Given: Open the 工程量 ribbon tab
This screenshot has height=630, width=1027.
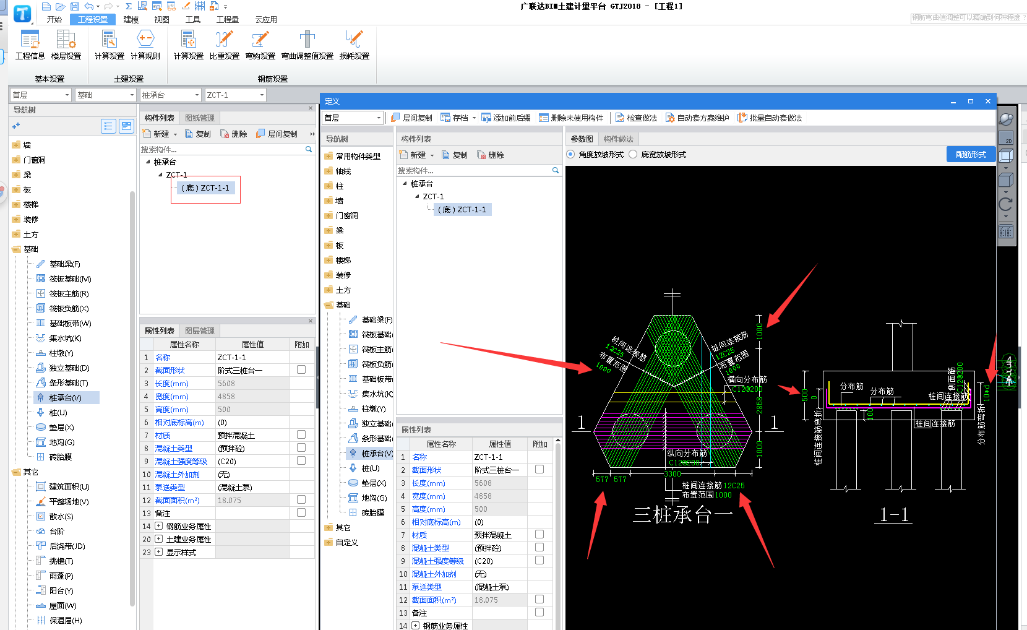Looking at the screenshot, I should 228,19.
